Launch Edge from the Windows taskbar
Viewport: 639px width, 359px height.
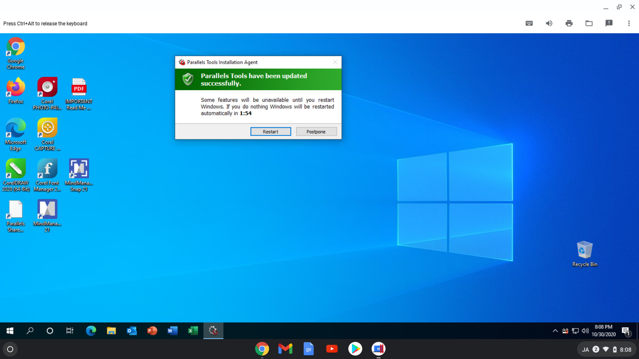click(x=91, y=331)
